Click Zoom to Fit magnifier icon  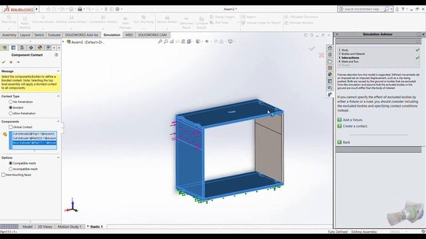tap(160, 41)
